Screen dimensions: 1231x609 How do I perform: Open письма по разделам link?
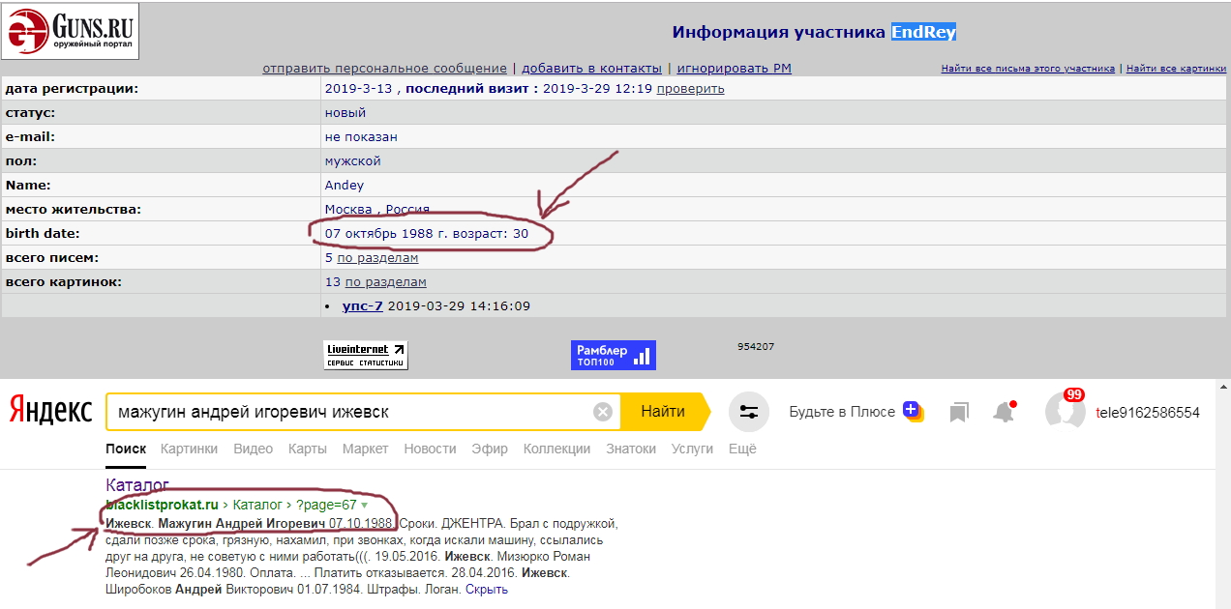click(377, 258)
